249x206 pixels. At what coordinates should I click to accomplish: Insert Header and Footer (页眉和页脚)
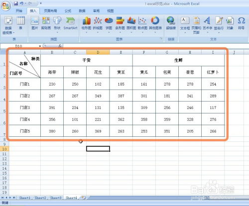click(196, 25)
